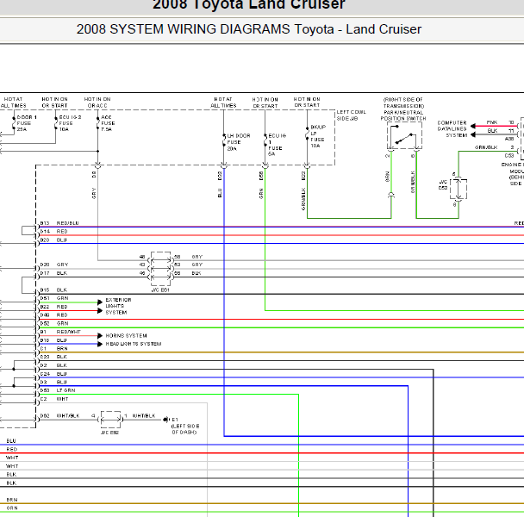Click the 'C24 BLU' terminal label
The width and height of the screenshot is (524, 517).
pos(53,374)
